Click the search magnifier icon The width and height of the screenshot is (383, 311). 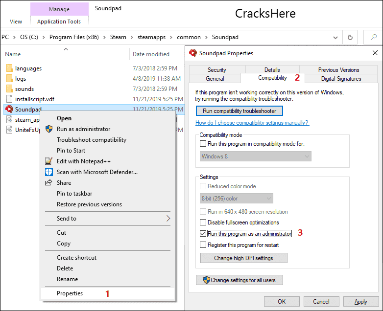(374, 37)
